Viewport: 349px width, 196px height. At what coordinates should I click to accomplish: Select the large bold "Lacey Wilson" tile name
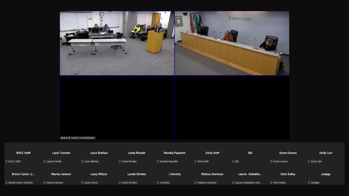tap(99, 174)
